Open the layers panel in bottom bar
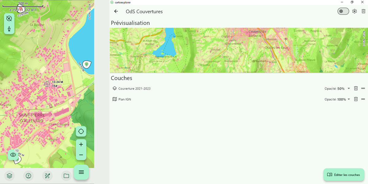Screen dimensions: 368x184 10,176
